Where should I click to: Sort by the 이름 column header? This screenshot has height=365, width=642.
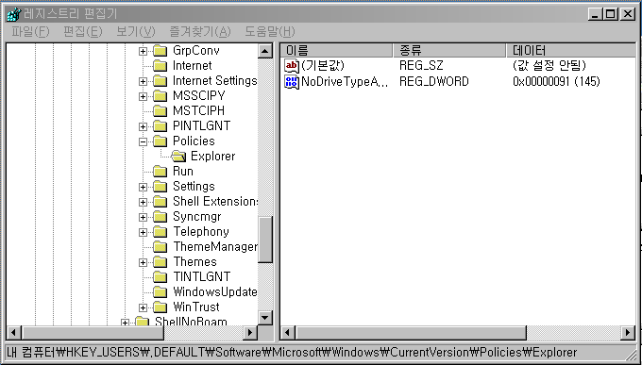click(x=336, y=50)
